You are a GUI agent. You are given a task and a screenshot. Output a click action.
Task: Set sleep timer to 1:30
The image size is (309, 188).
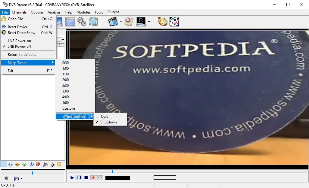75,74
